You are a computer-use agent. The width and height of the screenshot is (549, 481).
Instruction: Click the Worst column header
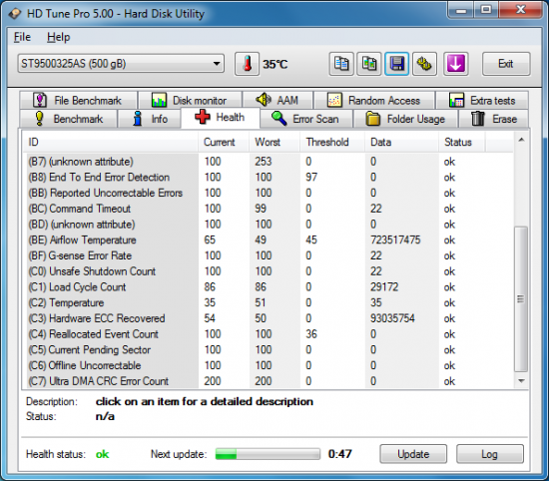[x=274, y=142]
